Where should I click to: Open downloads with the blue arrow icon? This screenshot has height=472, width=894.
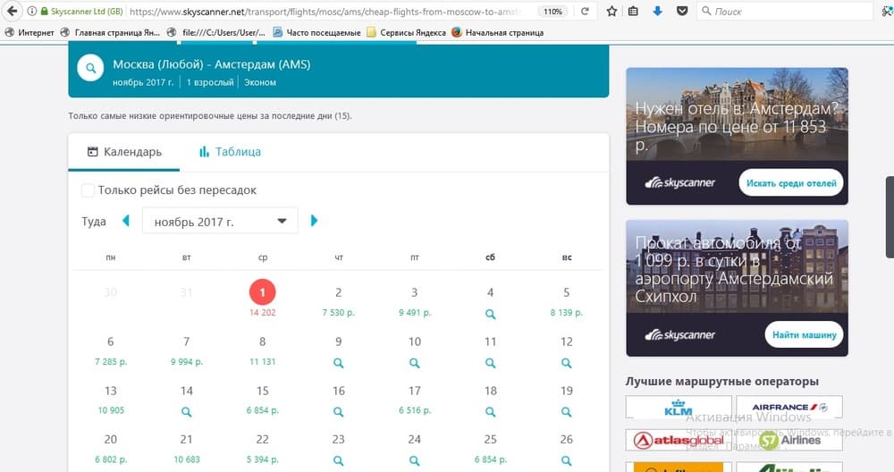tap(657, 11)
